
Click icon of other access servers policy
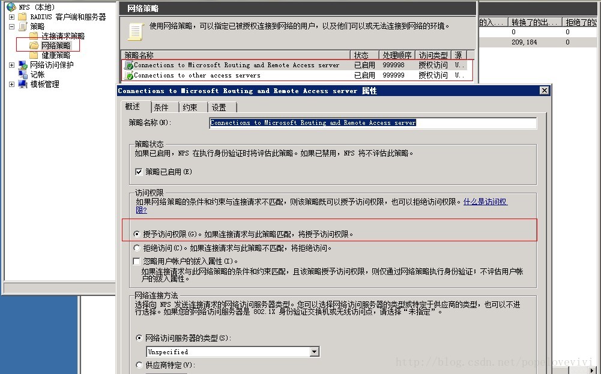[128, 76]
